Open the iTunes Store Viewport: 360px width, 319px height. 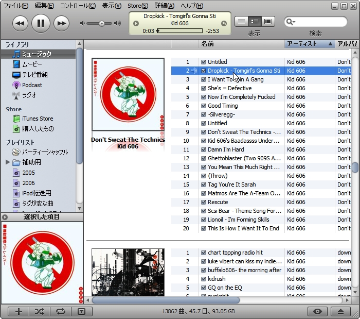tap(38, 119)
